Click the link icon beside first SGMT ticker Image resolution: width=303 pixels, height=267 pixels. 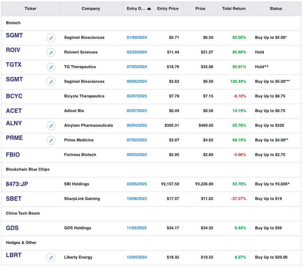[51, 38]
